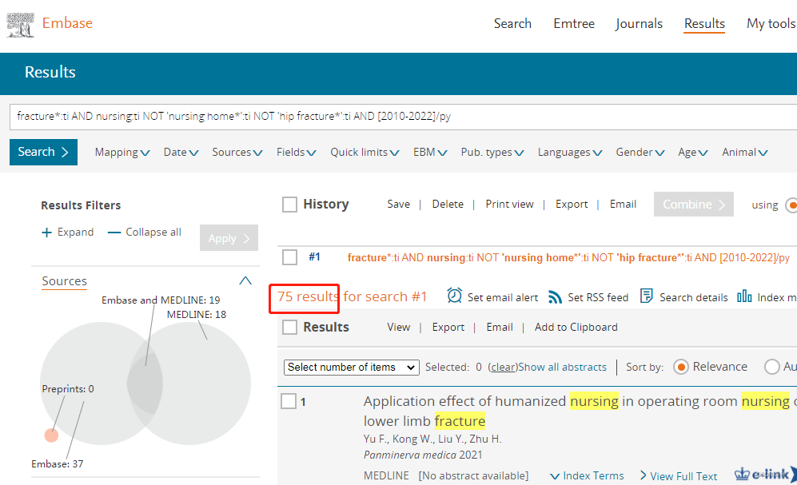
Task: Click Set email alert link text
Action: tap(502, 297)
